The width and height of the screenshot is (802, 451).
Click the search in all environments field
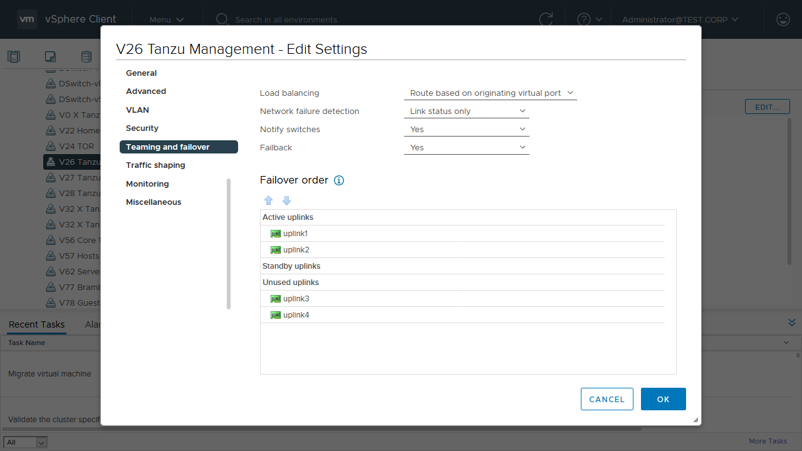pos(286,19)
